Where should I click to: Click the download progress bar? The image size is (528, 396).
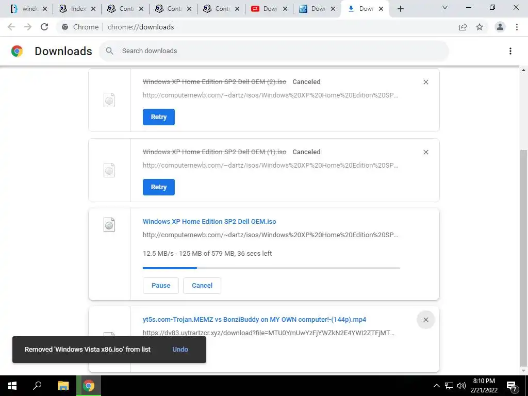271,268
